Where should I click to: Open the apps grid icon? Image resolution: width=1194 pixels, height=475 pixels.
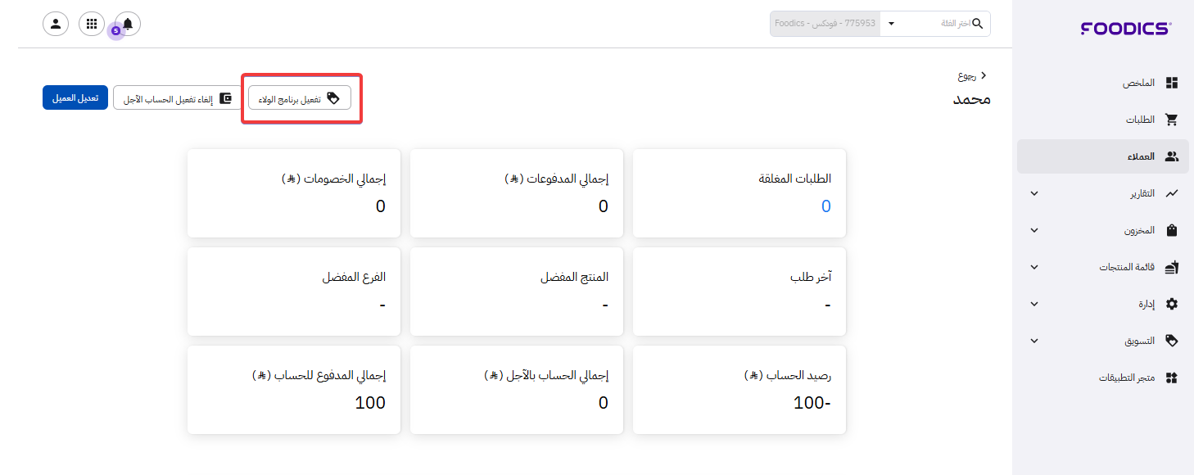92,24
